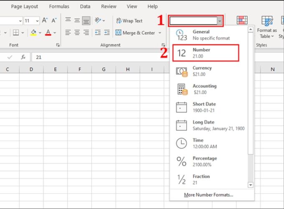Open Format as Table menu
Image resolution: width=284 pixels, height=209 pixels.
267,27
